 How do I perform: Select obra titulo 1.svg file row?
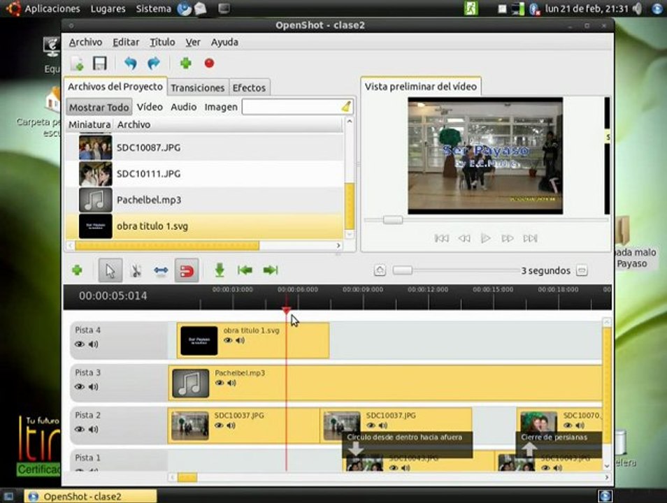(205, 226)
